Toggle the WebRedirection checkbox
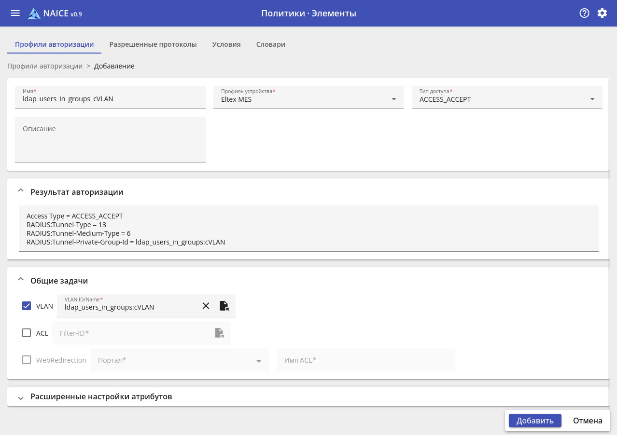The height and width of the screenshot is (435, 617). (27, 360)
